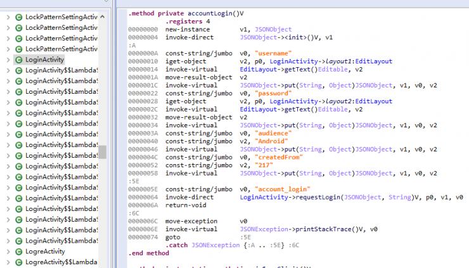Click the vertical scrollbar thumb in class tree
Image resolution: width=469 pixels, height=268 pixels.
coord(103,151)
